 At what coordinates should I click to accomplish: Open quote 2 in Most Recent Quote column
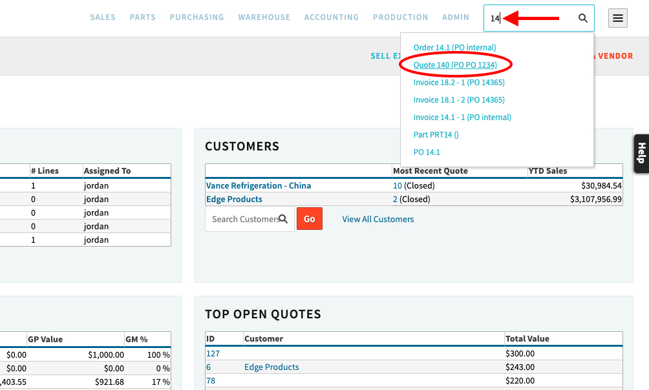[x=395, y=200]
